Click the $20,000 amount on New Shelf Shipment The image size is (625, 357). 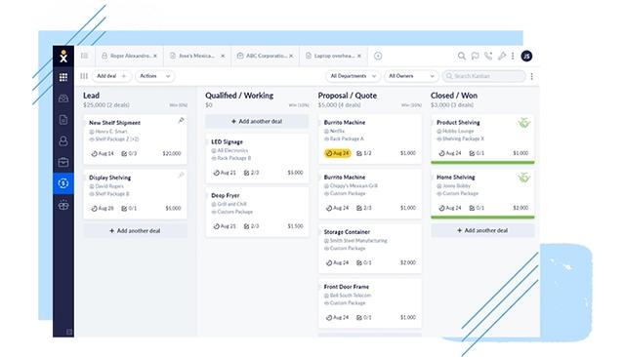tap(172, 153)
